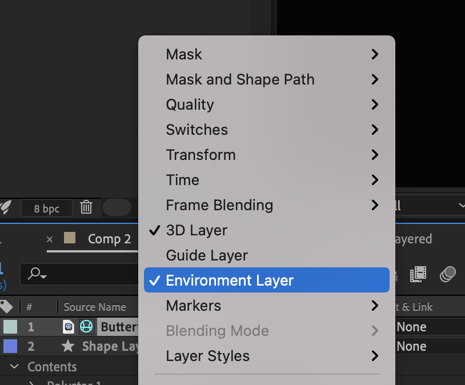Viewport: 465px width, 385px height.
Task: Open the Mask submenu
Action: [184, 54]
